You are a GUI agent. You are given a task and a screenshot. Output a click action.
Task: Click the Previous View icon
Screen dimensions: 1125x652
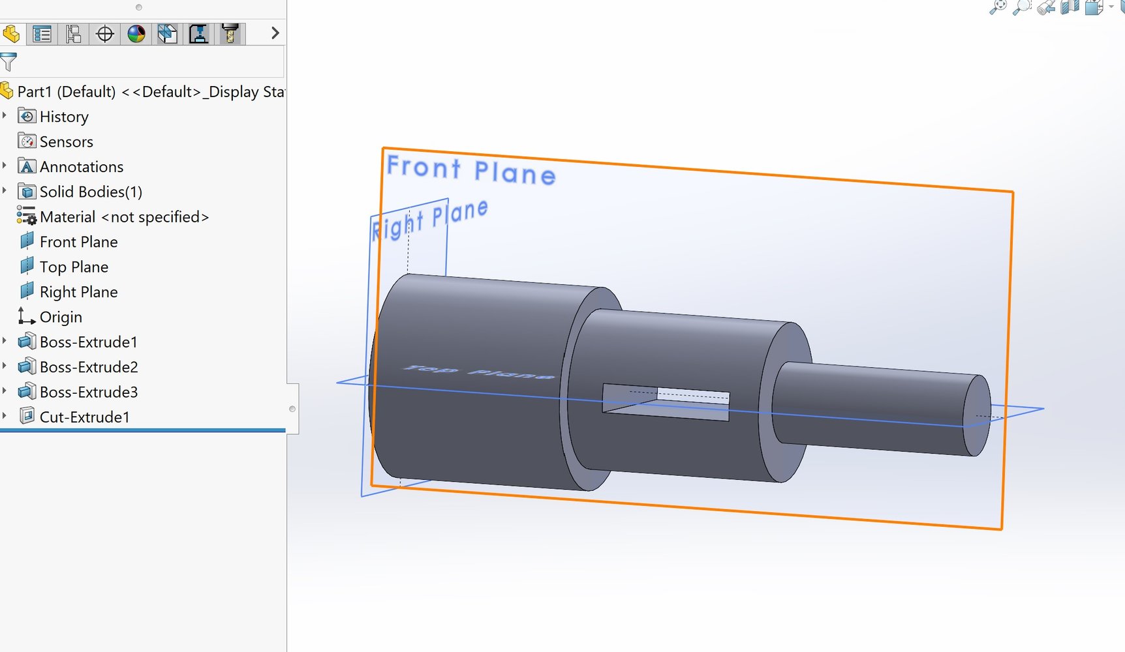[x=1046, y=7]
